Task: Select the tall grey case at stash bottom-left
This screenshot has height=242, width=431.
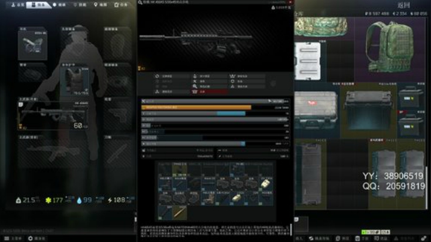Action: [x=310, y=174]
